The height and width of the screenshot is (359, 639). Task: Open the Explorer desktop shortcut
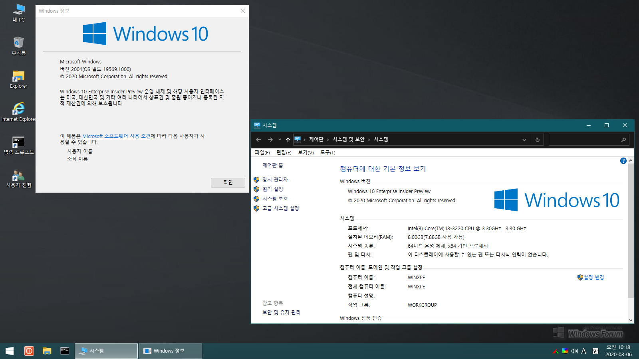(18, 79)
